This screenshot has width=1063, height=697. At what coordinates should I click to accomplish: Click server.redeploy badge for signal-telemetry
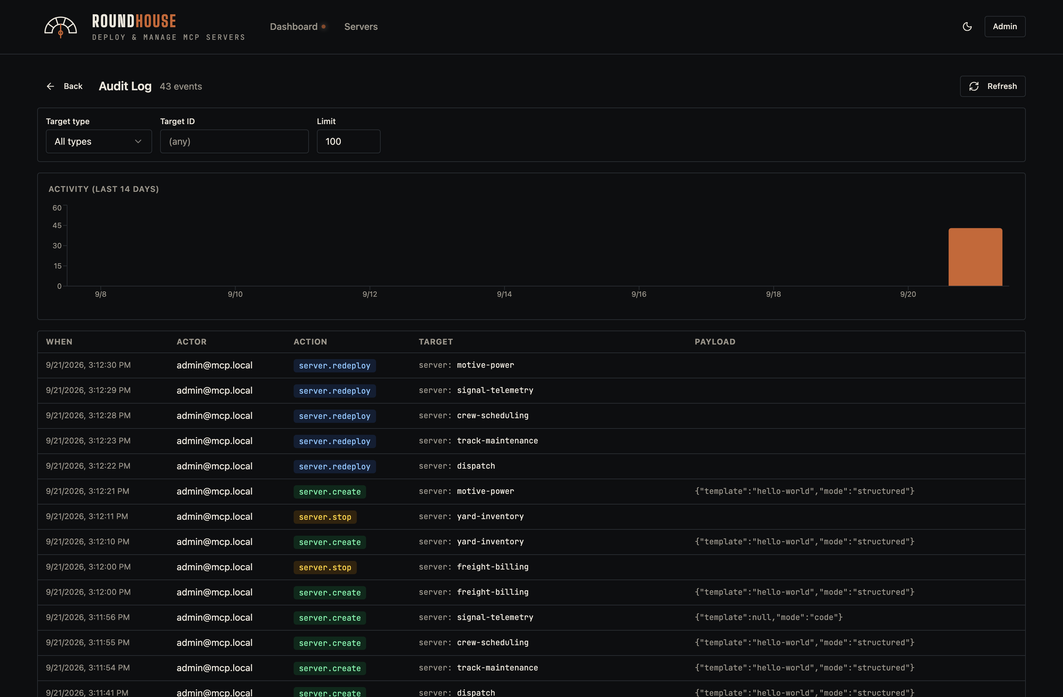pos(335,391)
